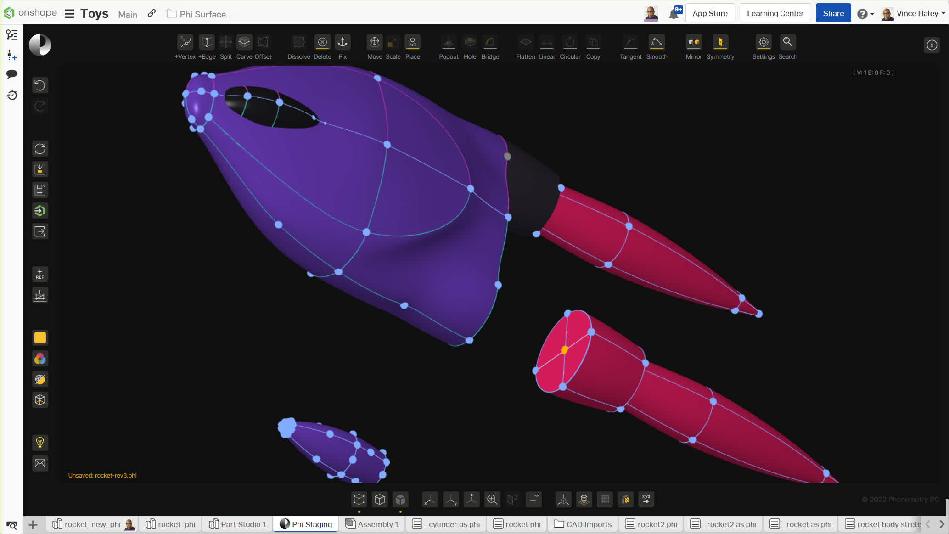Open the hamburger document menu
Screen dimensions: 949x534
pos(69,14)
